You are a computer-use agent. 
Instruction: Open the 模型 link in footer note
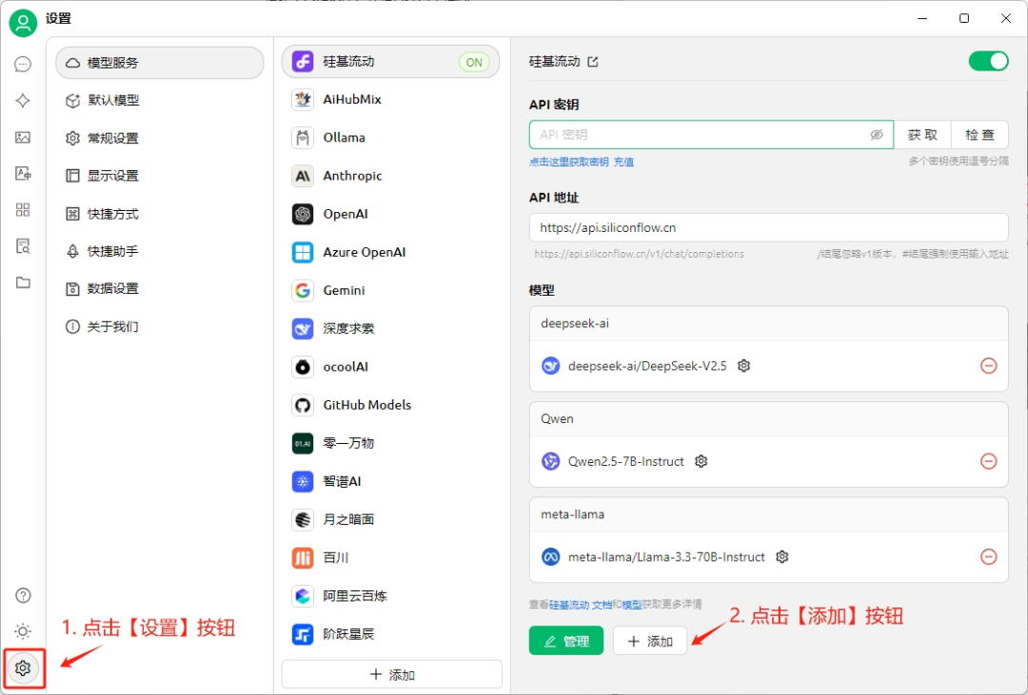[x=632, y=605]
